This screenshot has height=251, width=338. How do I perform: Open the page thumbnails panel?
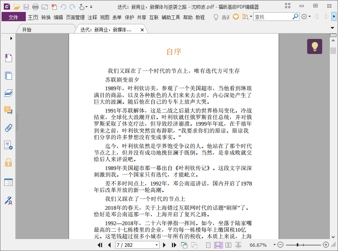[x=8, y=76]
